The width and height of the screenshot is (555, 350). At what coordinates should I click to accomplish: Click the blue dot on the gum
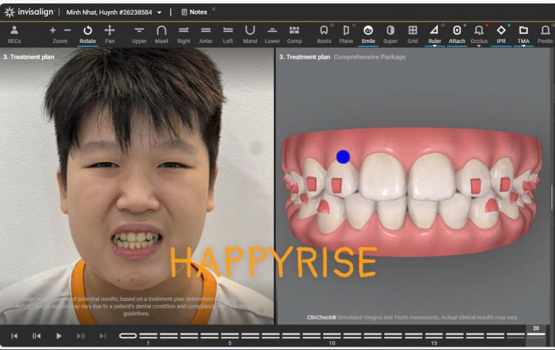[343, 157]
